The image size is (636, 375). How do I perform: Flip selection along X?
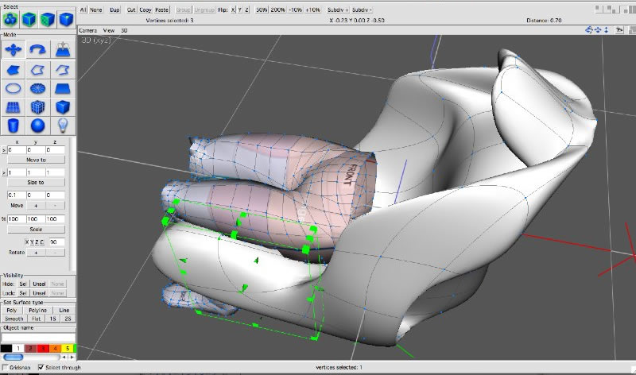pos(233,10)
